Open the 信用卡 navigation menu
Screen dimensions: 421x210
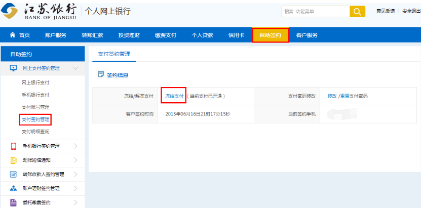click(236, 35)
